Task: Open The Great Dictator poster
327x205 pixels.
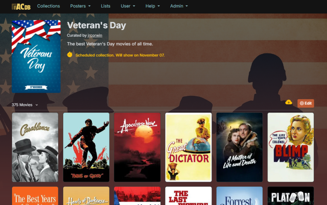Action: coord(188,147)
